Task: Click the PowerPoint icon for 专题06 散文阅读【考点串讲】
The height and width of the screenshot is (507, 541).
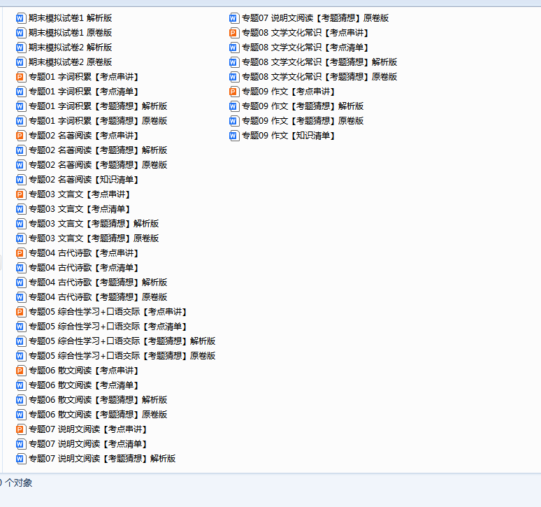Action: 21,371
